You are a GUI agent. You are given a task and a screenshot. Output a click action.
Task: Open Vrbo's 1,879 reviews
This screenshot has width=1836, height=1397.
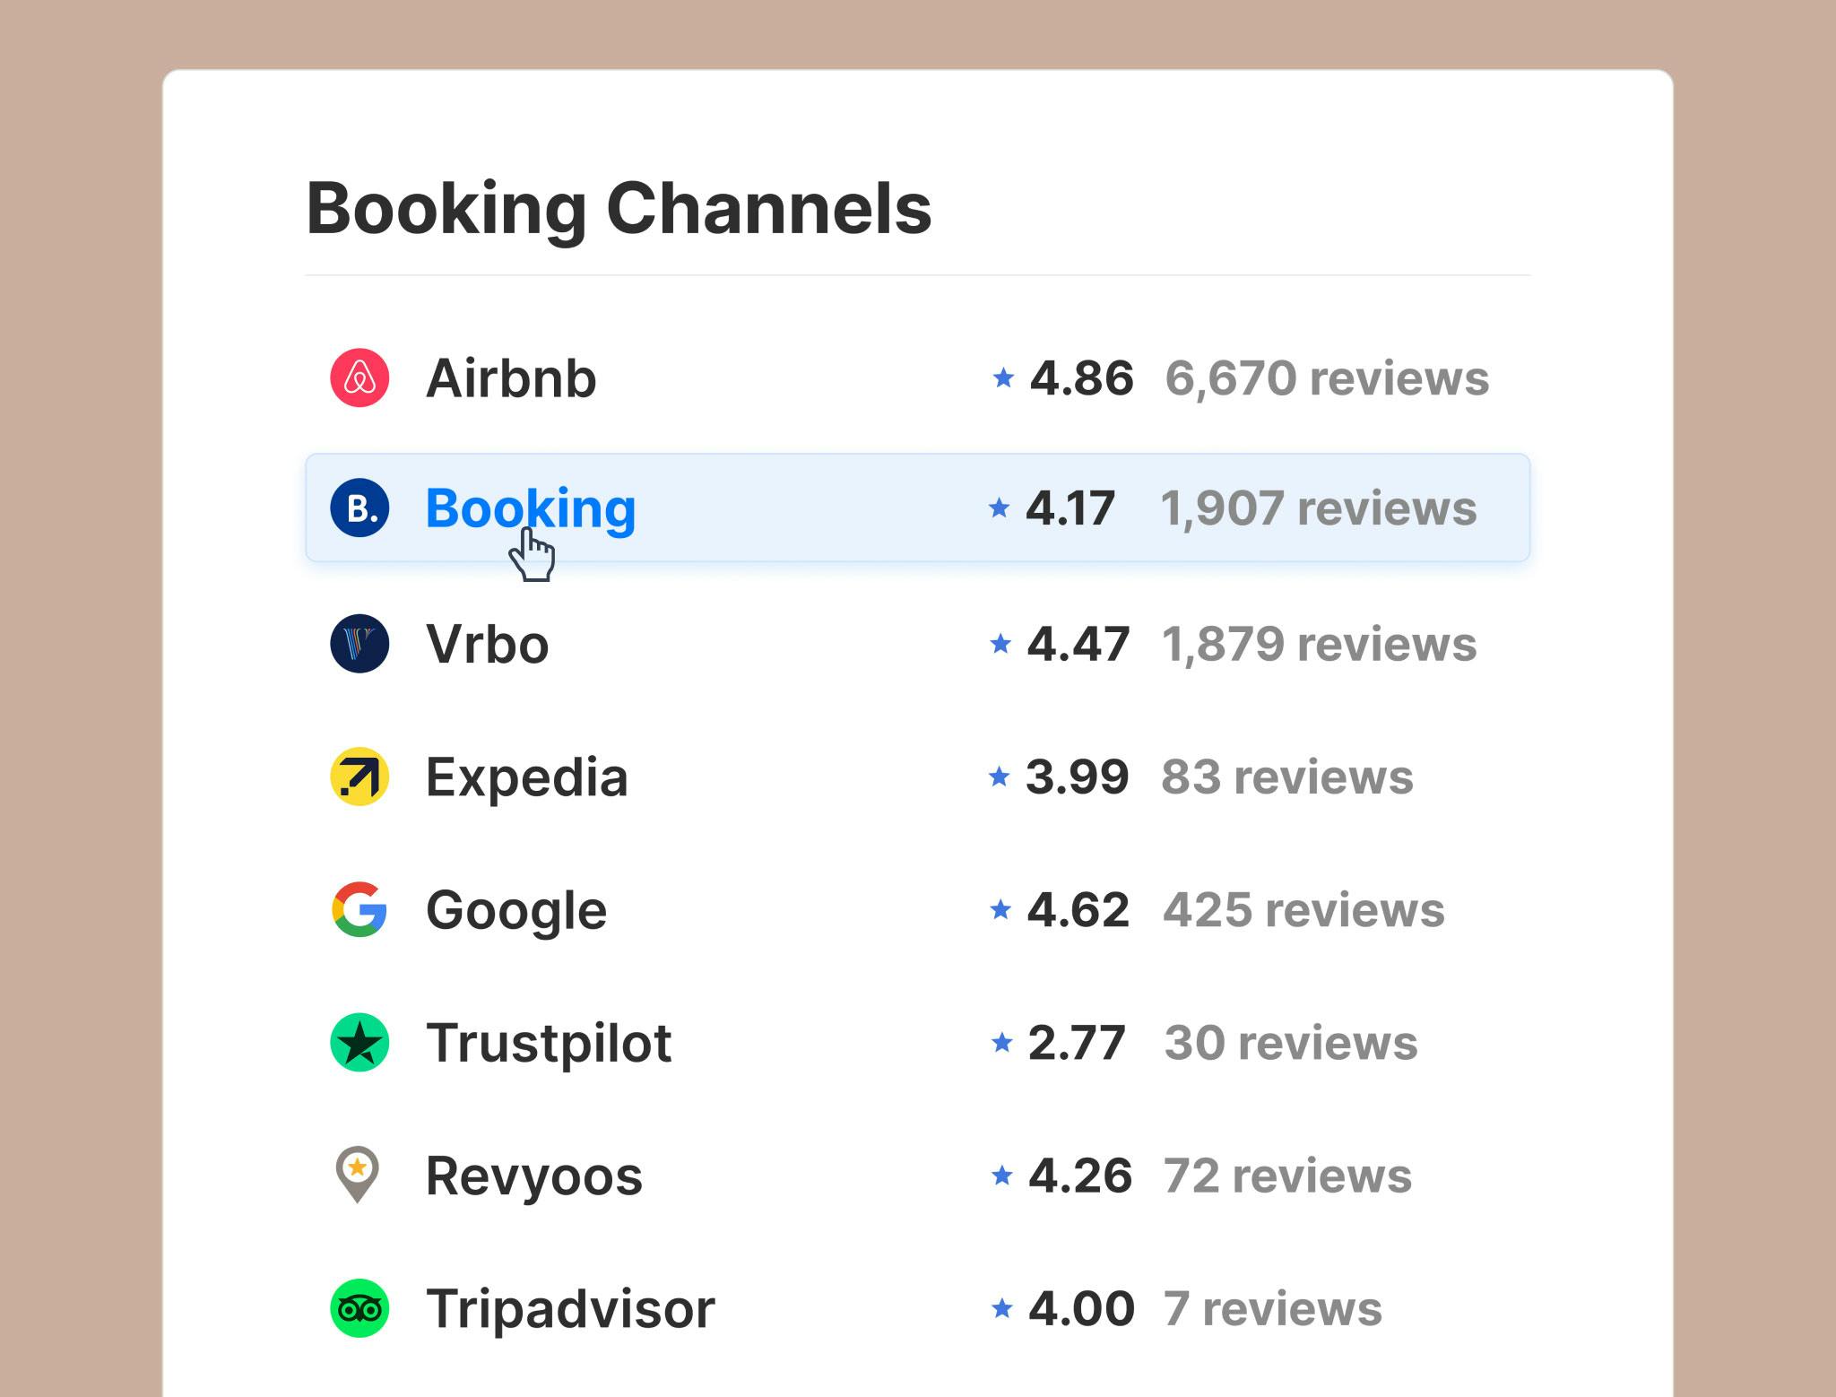[1319, 644]
